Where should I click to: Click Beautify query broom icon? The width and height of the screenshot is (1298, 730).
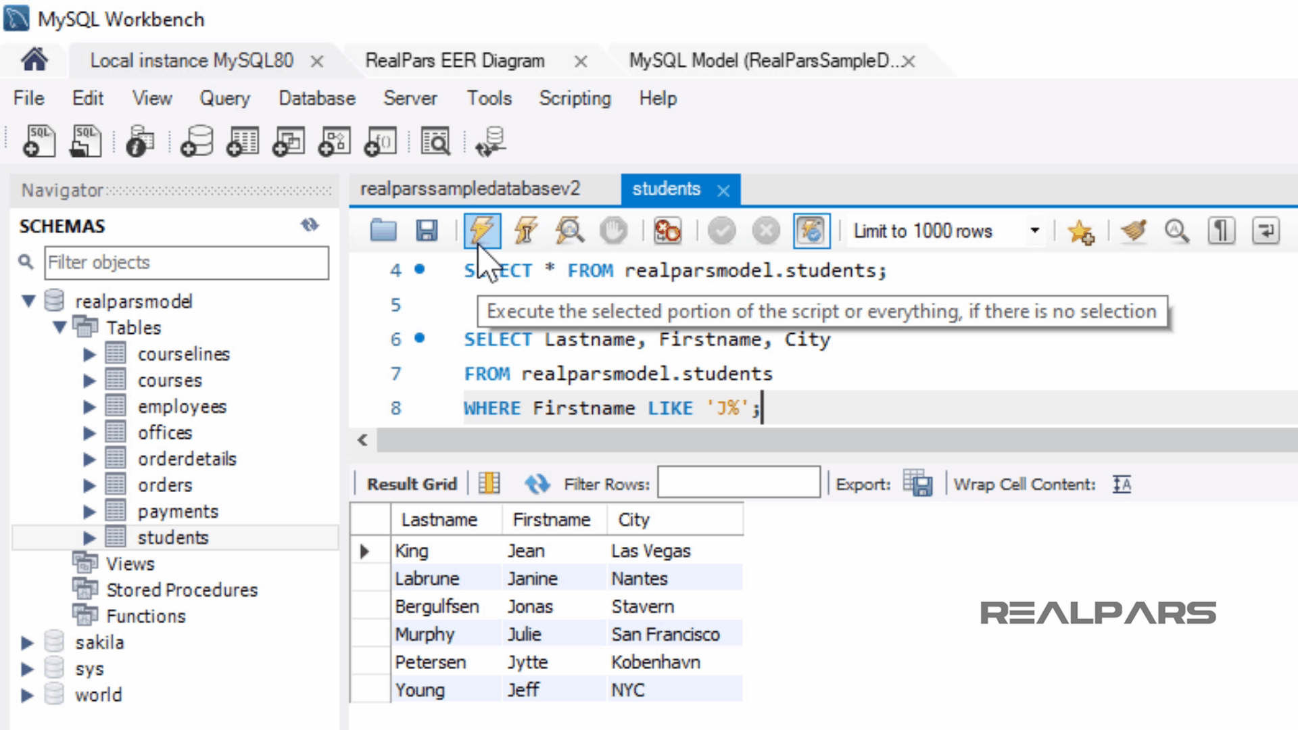pos(1134,231)
